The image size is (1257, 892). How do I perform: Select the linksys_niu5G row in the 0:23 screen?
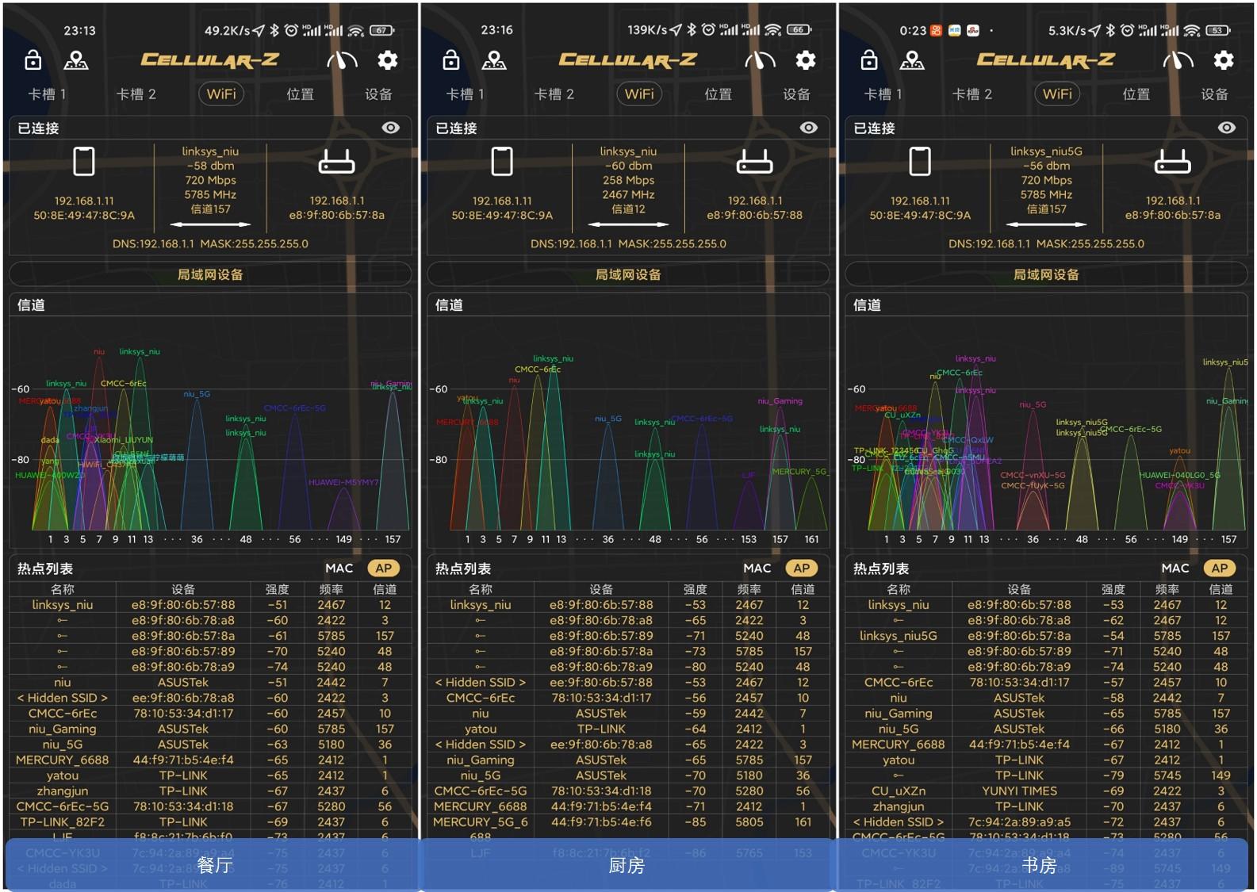pyautogui.click(x=1046, y=636)
